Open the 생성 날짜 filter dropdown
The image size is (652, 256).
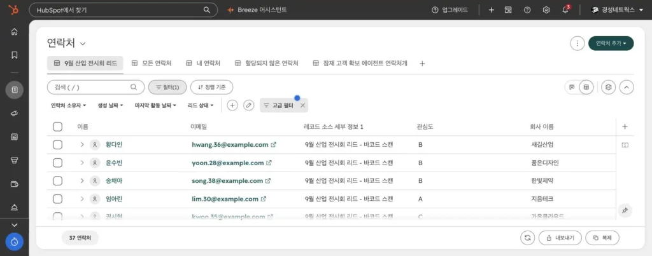point(110,105)
